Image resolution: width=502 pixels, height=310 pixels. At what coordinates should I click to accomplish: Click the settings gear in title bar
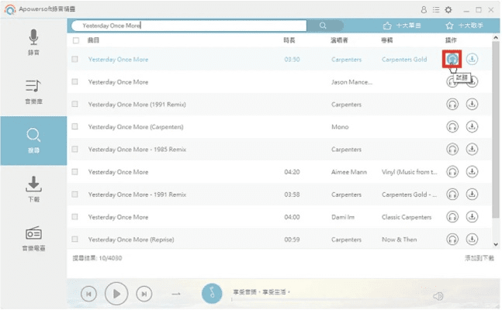pyautogui.click(x=448, y=10)
